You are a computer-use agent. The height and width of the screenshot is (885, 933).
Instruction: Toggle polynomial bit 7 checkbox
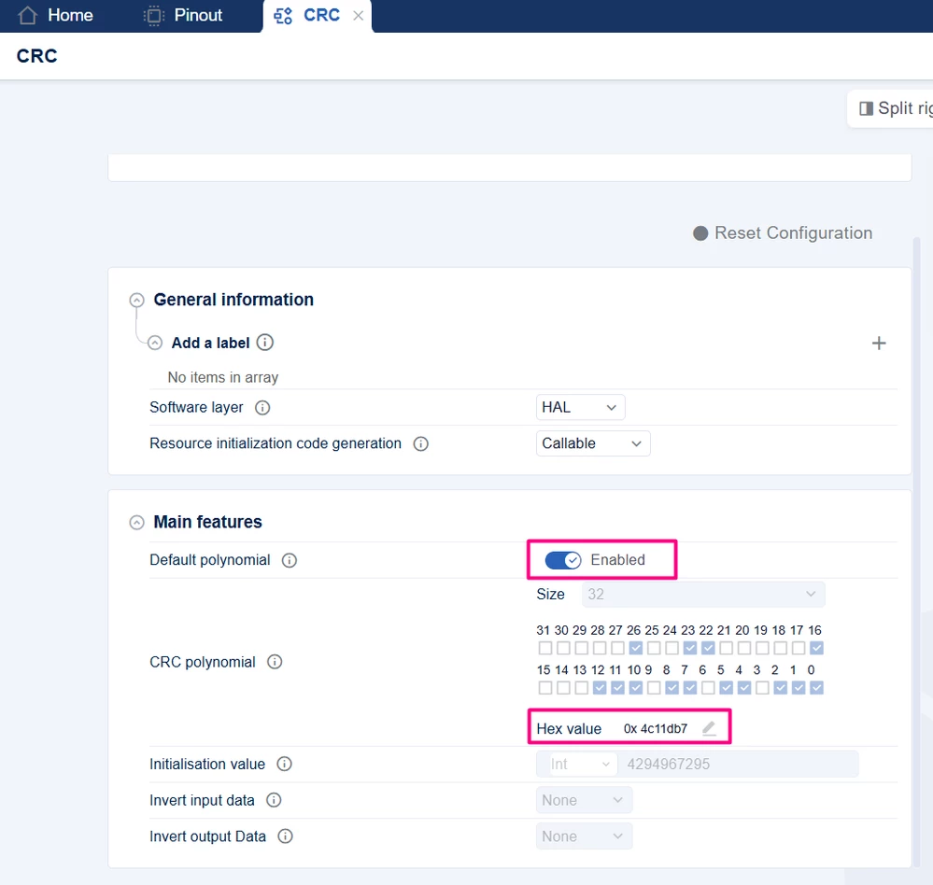point(689,687)
